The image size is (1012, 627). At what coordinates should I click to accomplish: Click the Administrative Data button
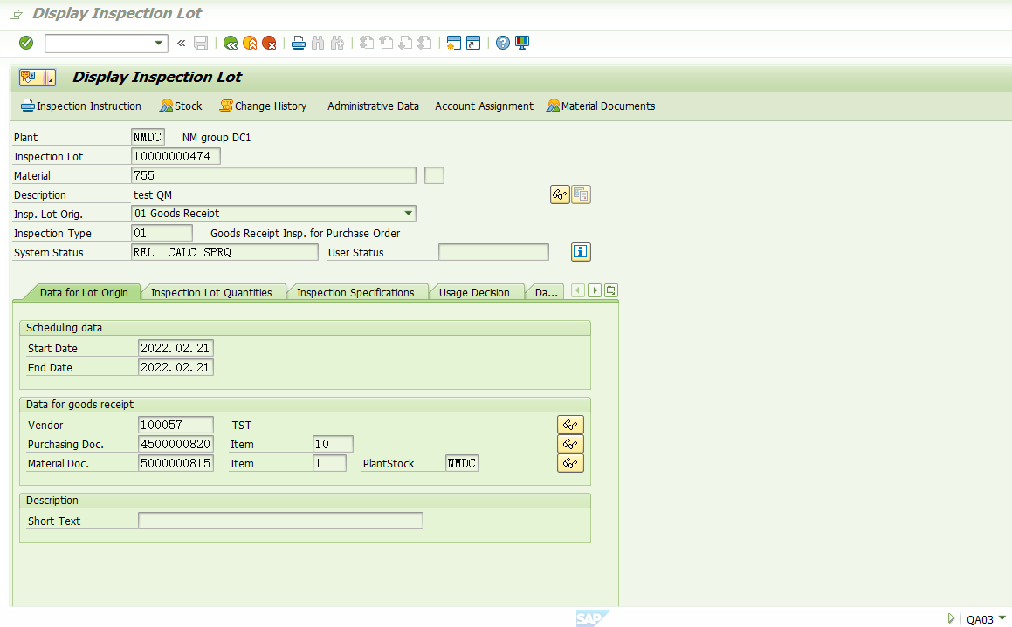(373, 106)
